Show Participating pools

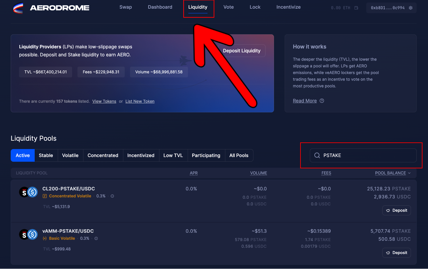coord(206,155)
